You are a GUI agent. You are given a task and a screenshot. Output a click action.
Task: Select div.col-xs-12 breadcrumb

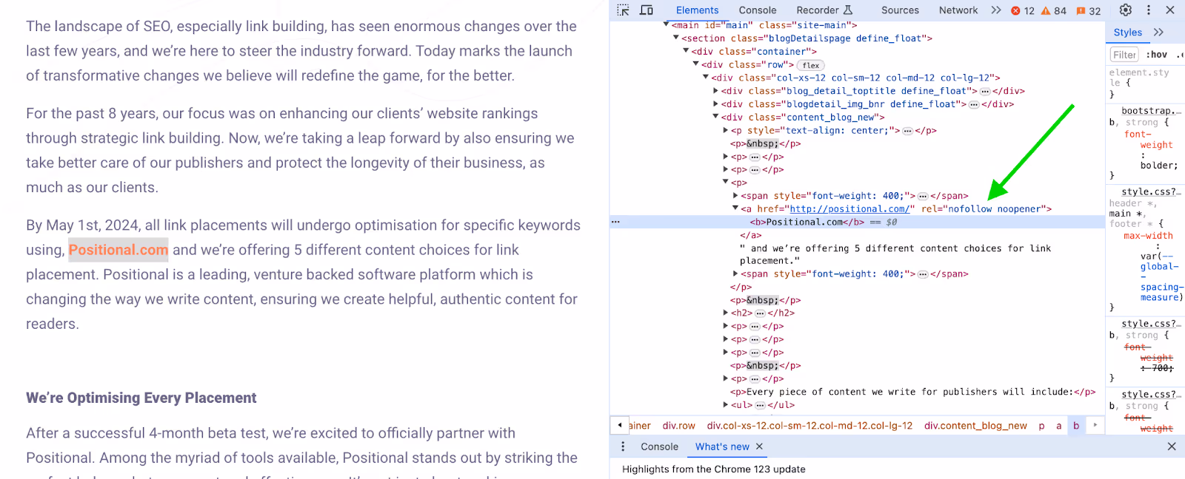(810, 426)
